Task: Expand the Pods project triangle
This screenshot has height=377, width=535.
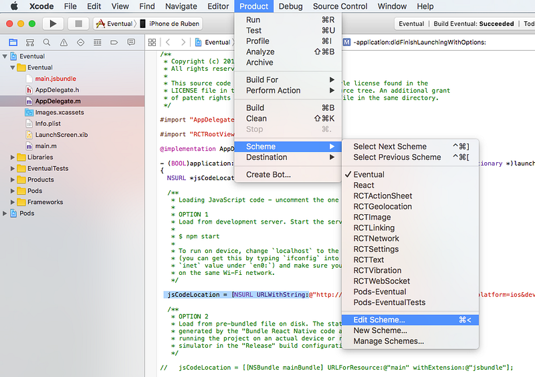Action: tap(5, 214)
